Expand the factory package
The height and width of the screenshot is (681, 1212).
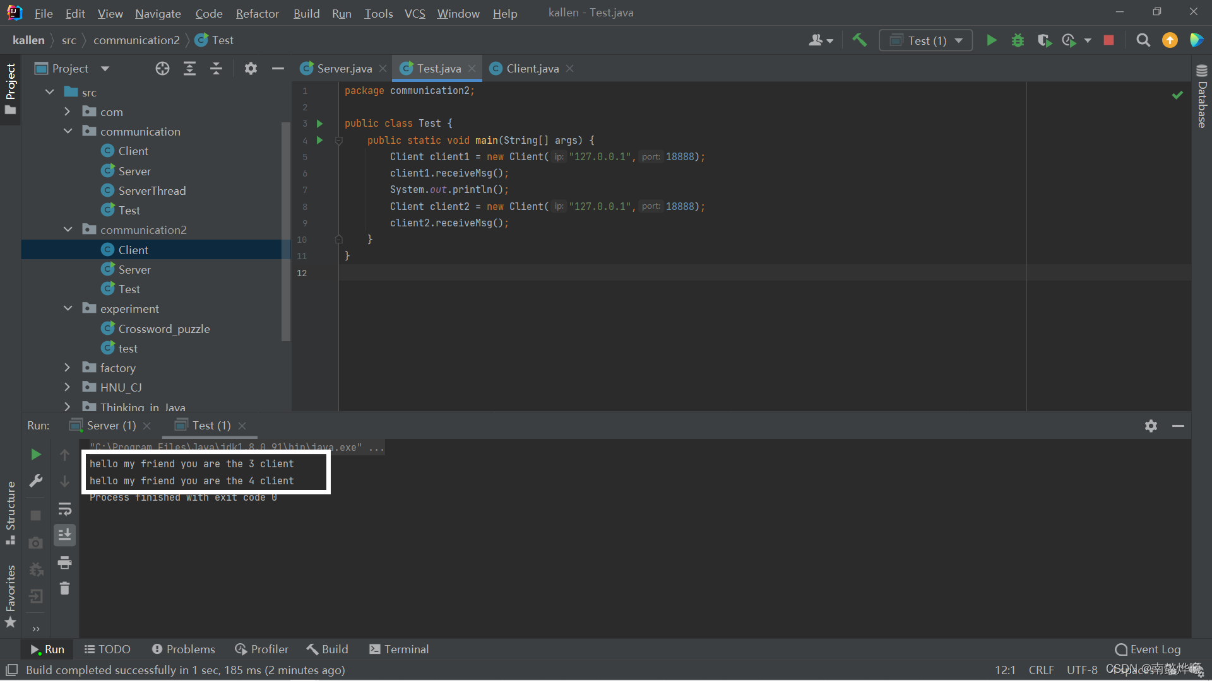point(68,368)
